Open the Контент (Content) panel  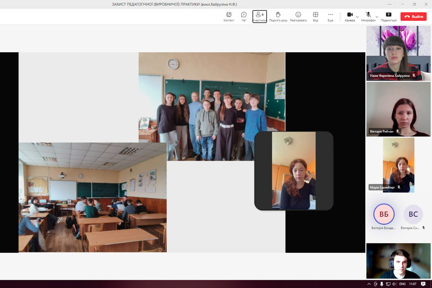tap(229, 16)
